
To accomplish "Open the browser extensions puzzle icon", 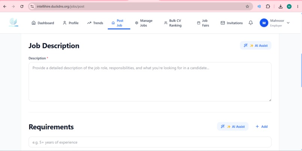I will [x=268, y=6].
